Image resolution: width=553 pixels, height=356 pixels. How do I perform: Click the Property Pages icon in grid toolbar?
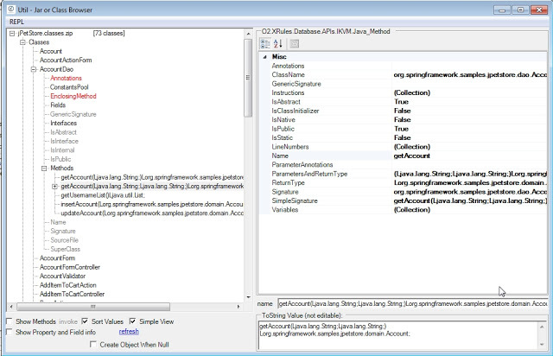294,43
